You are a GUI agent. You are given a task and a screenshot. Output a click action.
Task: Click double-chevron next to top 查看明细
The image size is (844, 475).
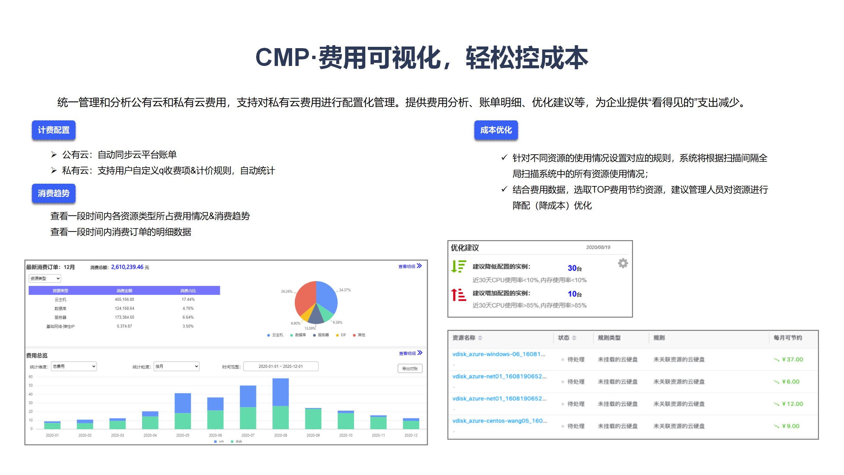coord(419,266)
